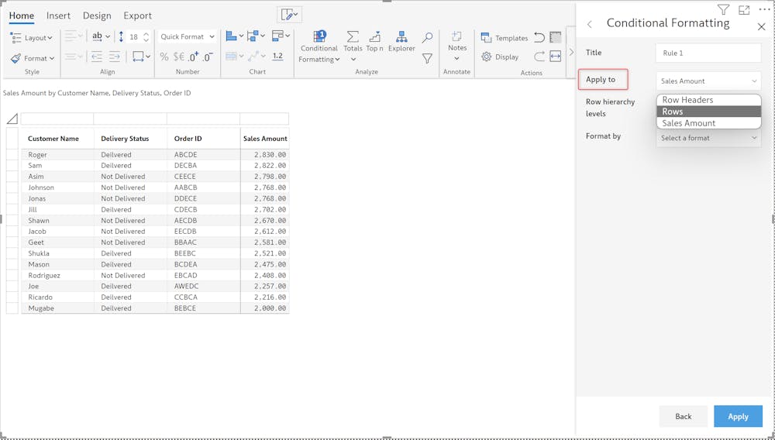Switch to the Insert tab
The width and height of the screenshot is (775, 440).
click(x=58, y=15)
